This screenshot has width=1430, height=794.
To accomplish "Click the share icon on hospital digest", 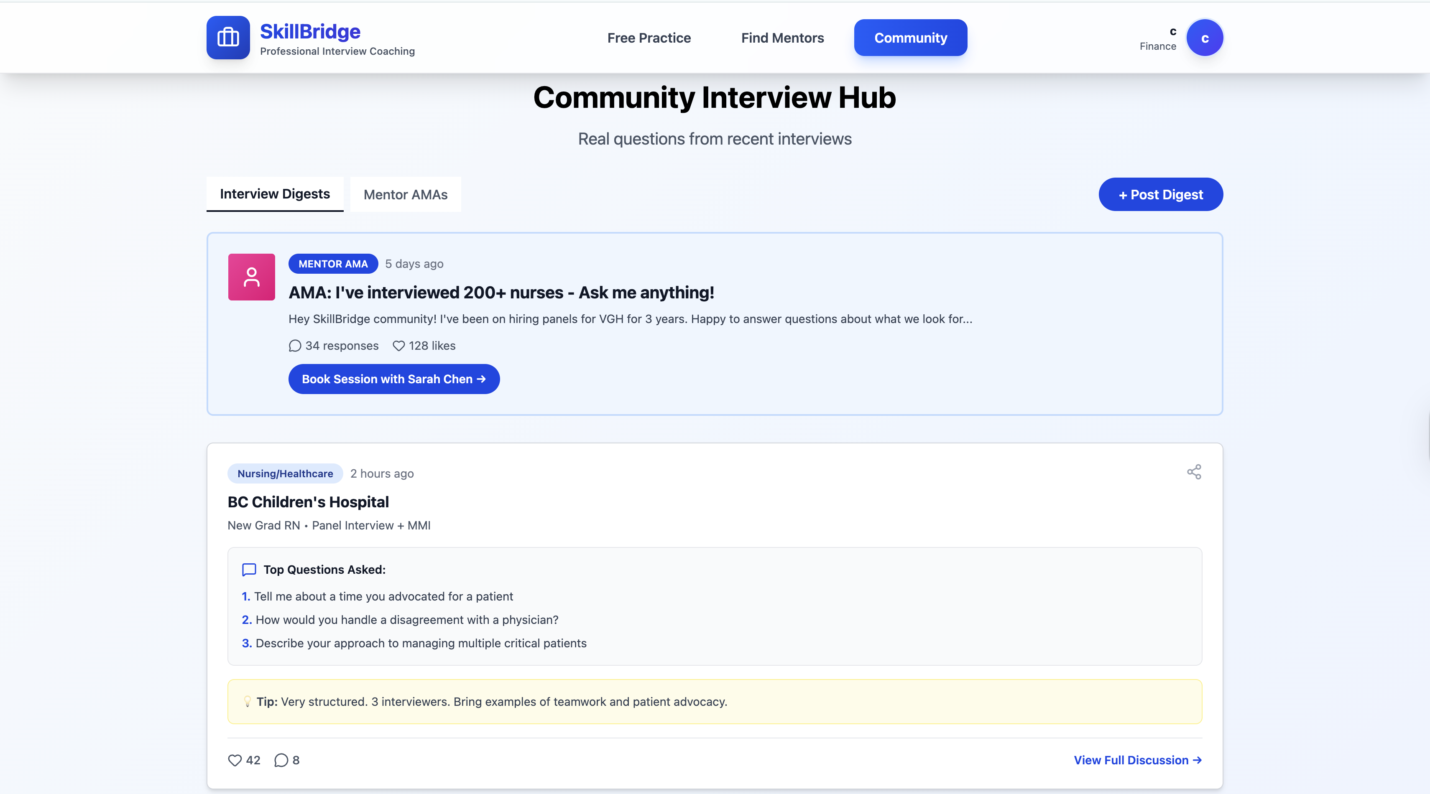I will point(1193,472).
